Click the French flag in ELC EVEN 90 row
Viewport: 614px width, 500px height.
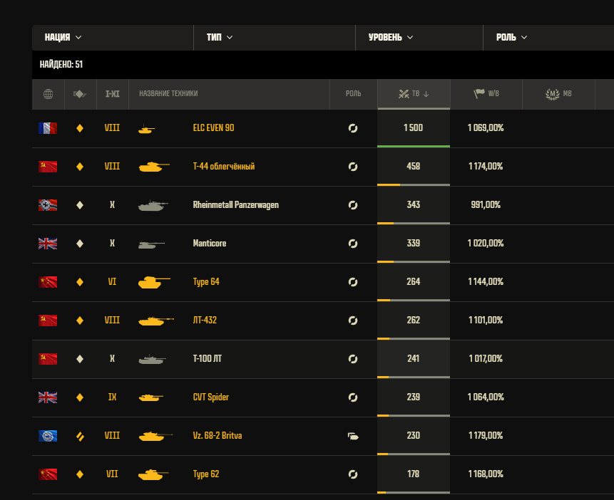point(48,128)
